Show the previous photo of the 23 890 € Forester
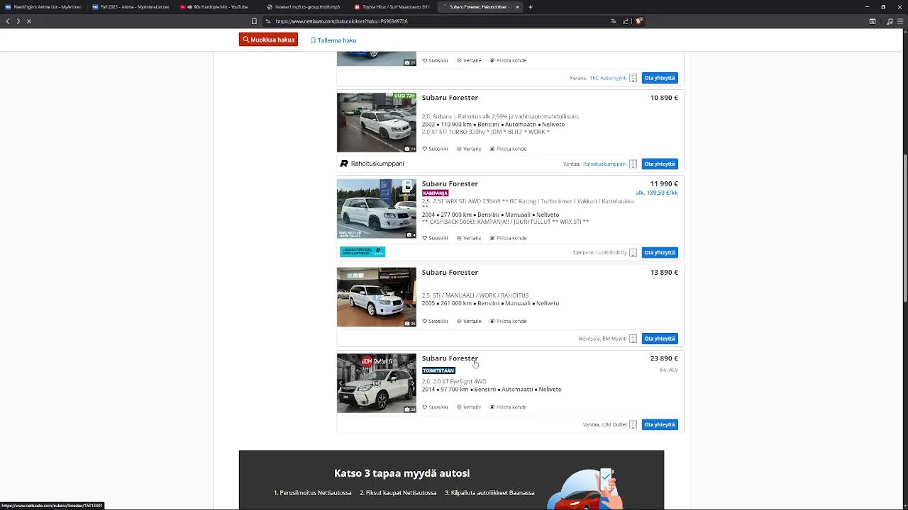This screenshot has height=510, width=908. tap(340, 383)
